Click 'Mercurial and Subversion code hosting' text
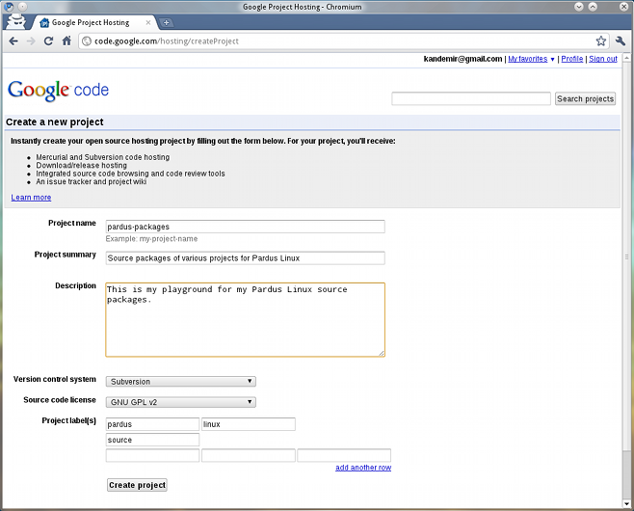634x511 pixels. [x=103, y=157]
